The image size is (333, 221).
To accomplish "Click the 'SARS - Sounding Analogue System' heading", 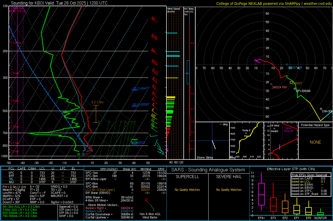I will tap(208, 170).
